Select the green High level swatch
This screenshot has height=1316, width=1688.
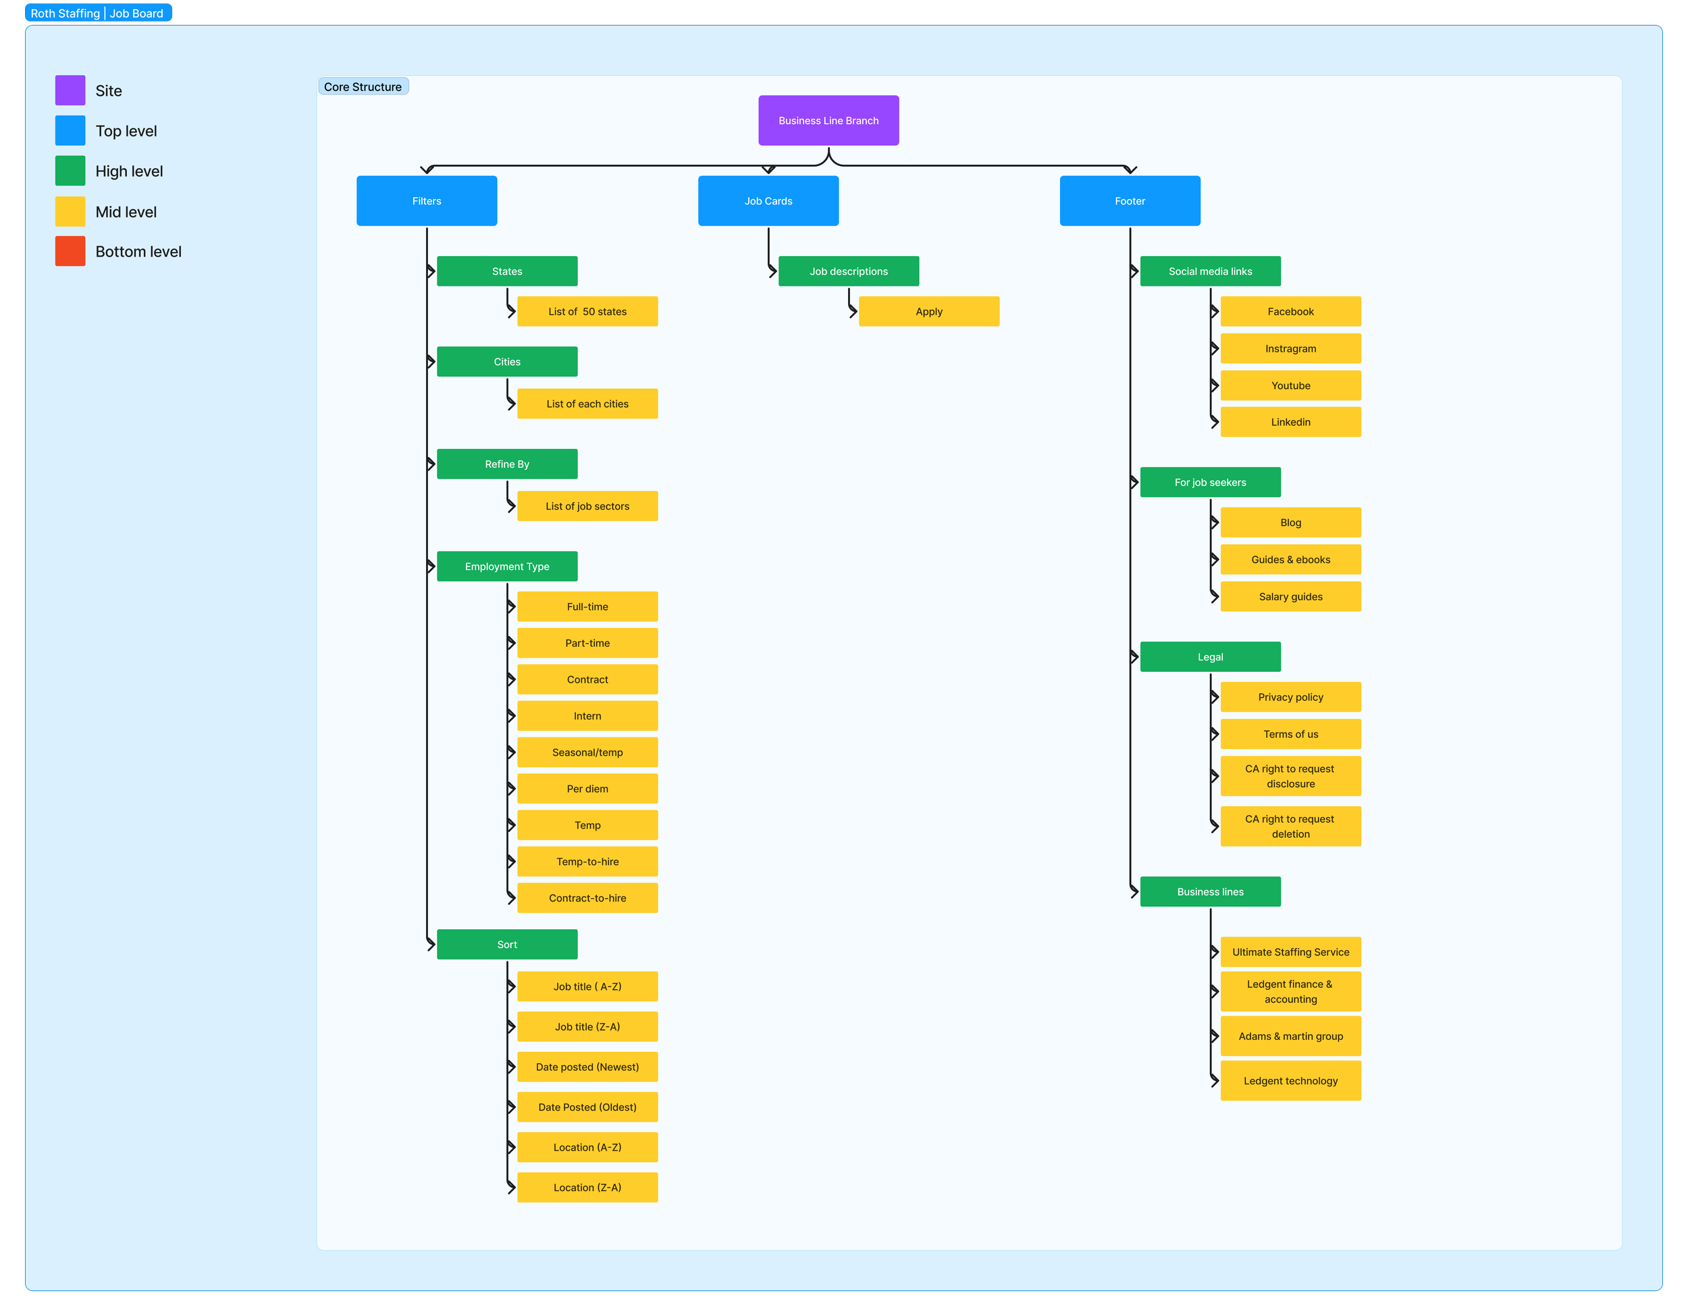pos(70,171)
